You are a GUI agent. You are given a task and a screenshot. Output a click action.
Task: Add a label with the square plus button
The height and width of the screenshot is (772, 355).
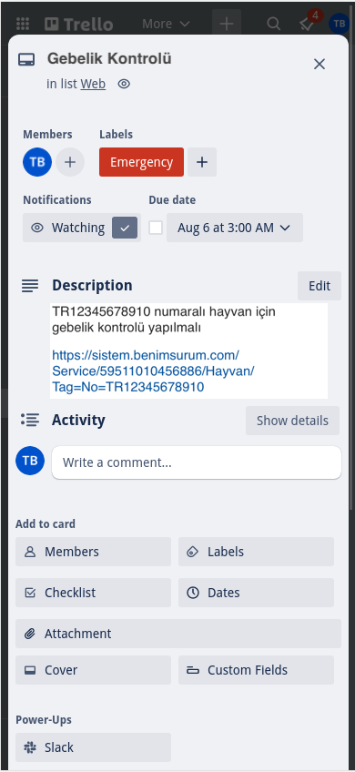click(x=202, y=162)
